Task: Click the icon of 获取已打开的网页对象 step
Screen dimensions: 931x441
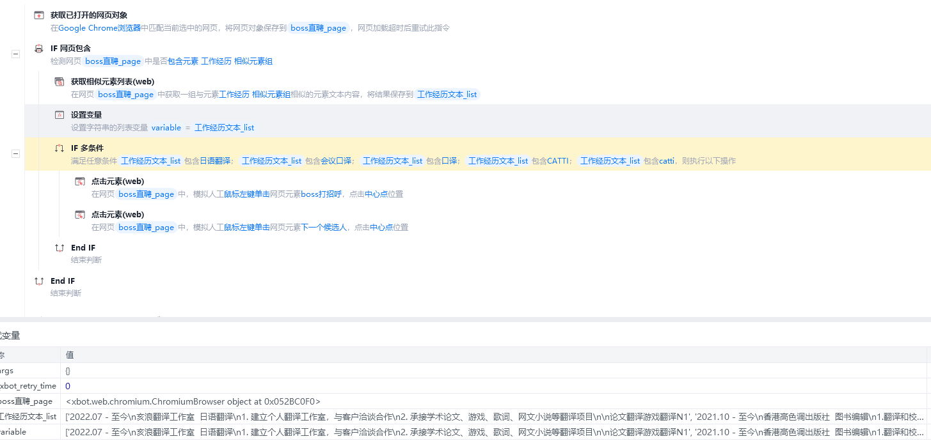Action: [x=39, y=15]
